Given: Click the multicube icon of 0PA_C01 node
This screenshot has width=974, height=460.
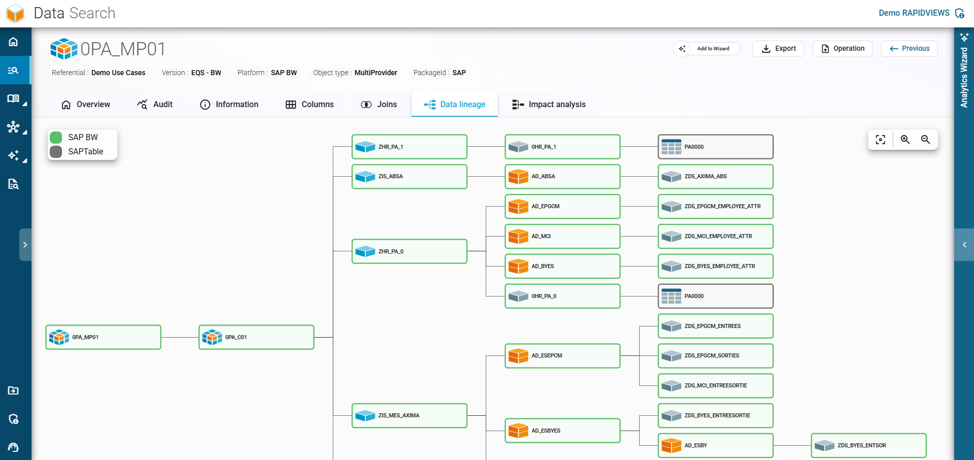Looking at the screenshot, I should pos(212,337).
